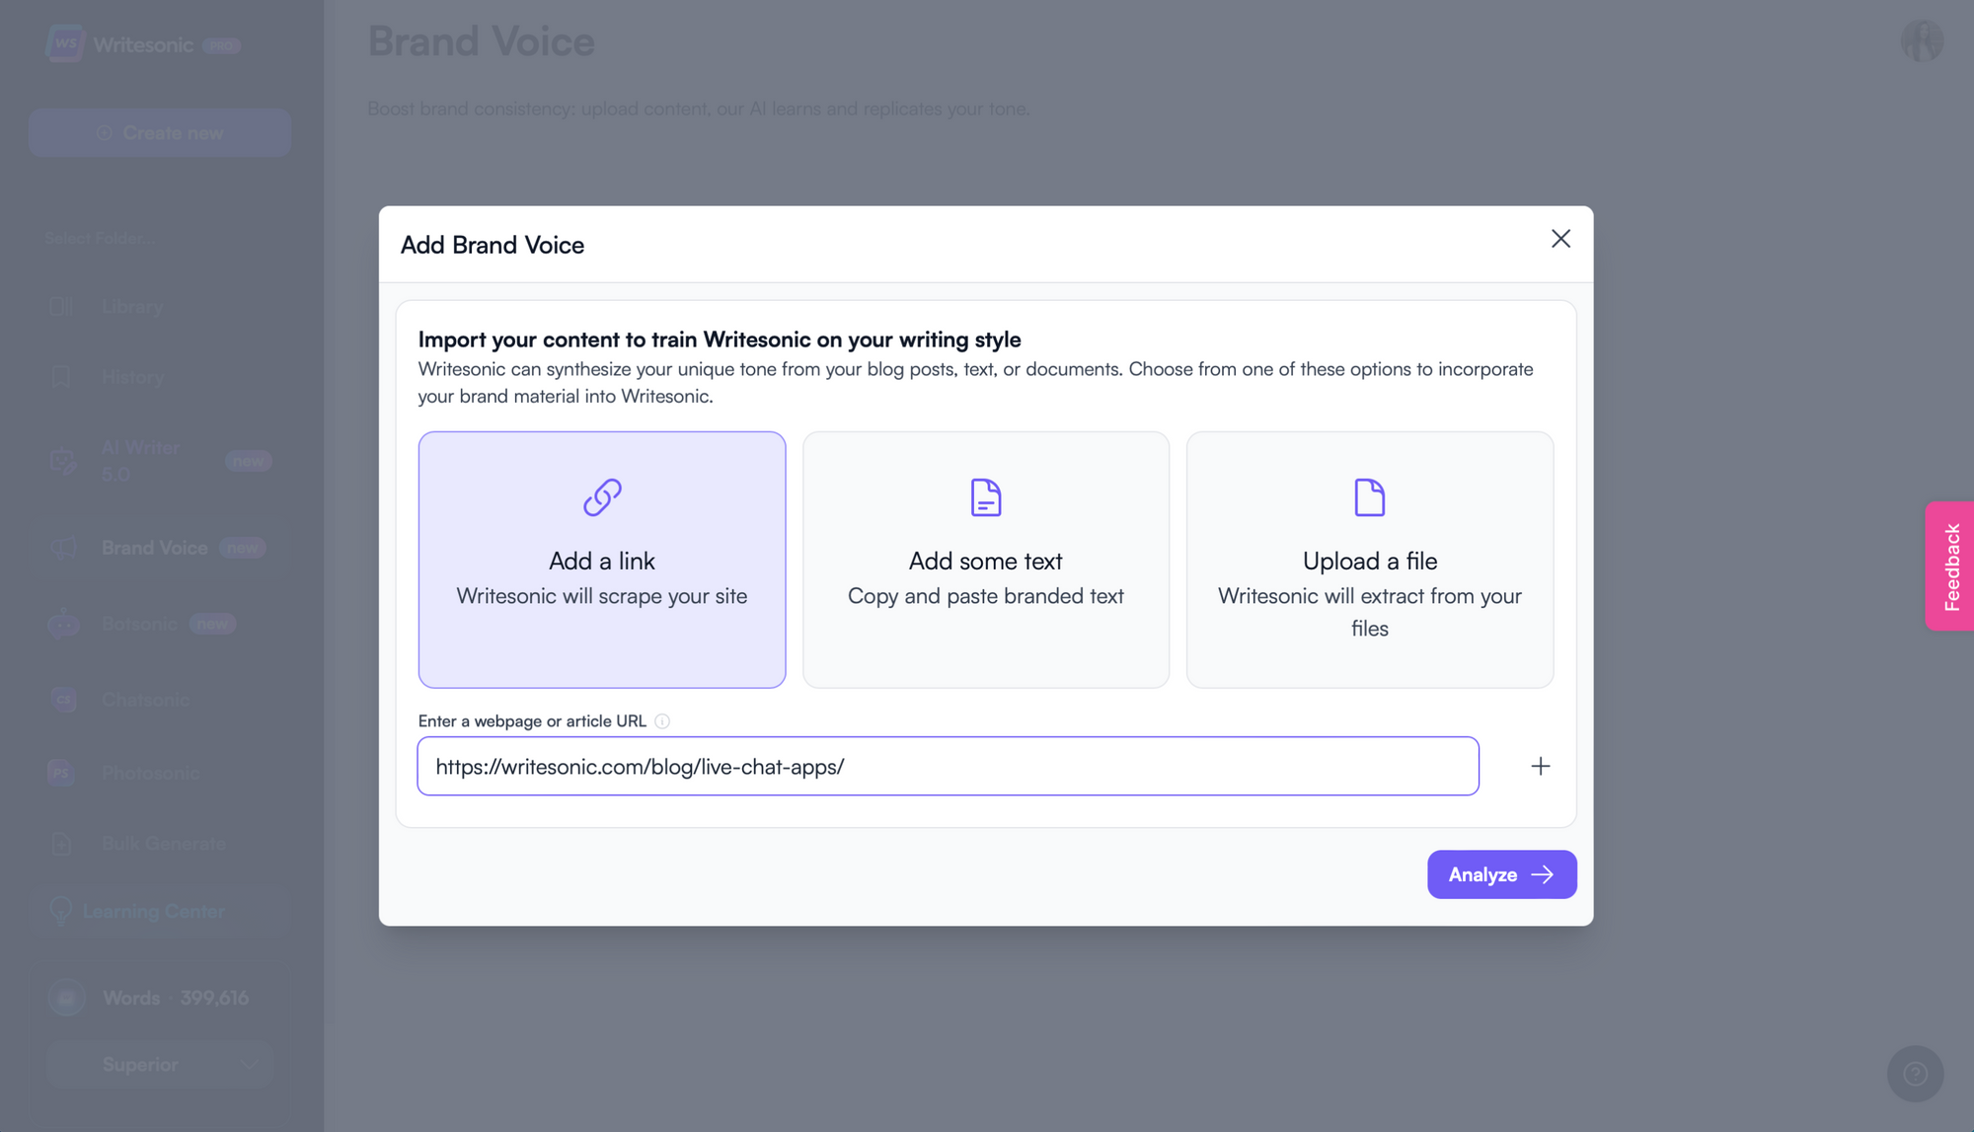Select the Upload a file import option
The image size is (1974, 1132).
pyautogui.click(x=1369, y=560)
